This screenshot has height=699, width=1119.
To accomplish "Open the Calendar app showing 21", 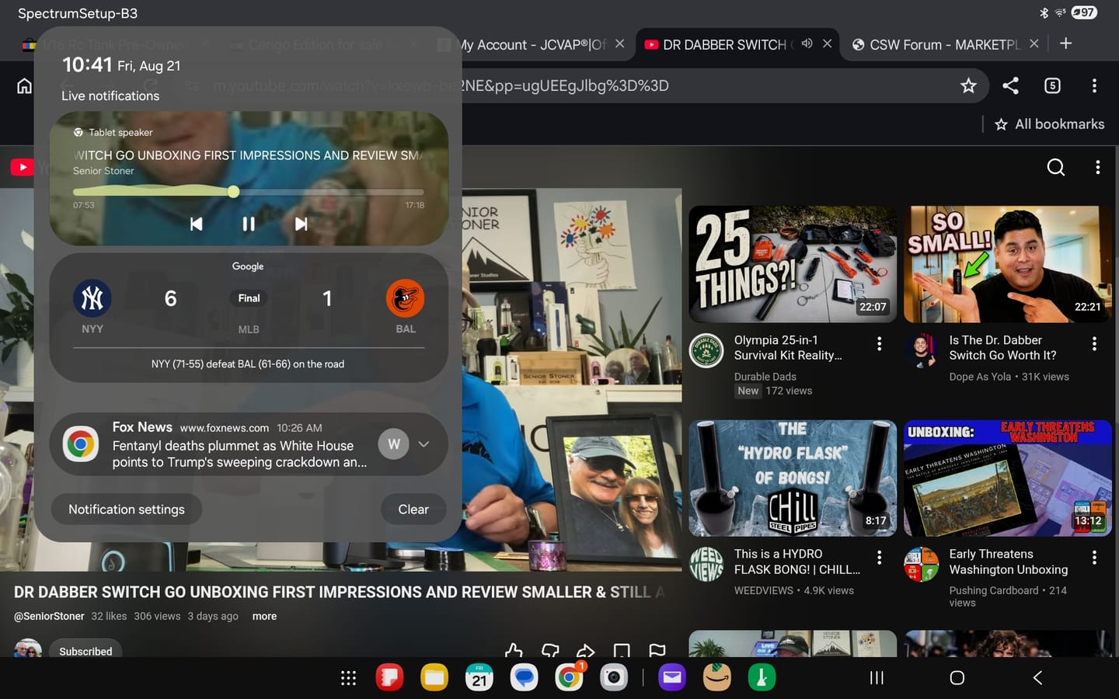I will pyautogui.click(x=479, y=678).
